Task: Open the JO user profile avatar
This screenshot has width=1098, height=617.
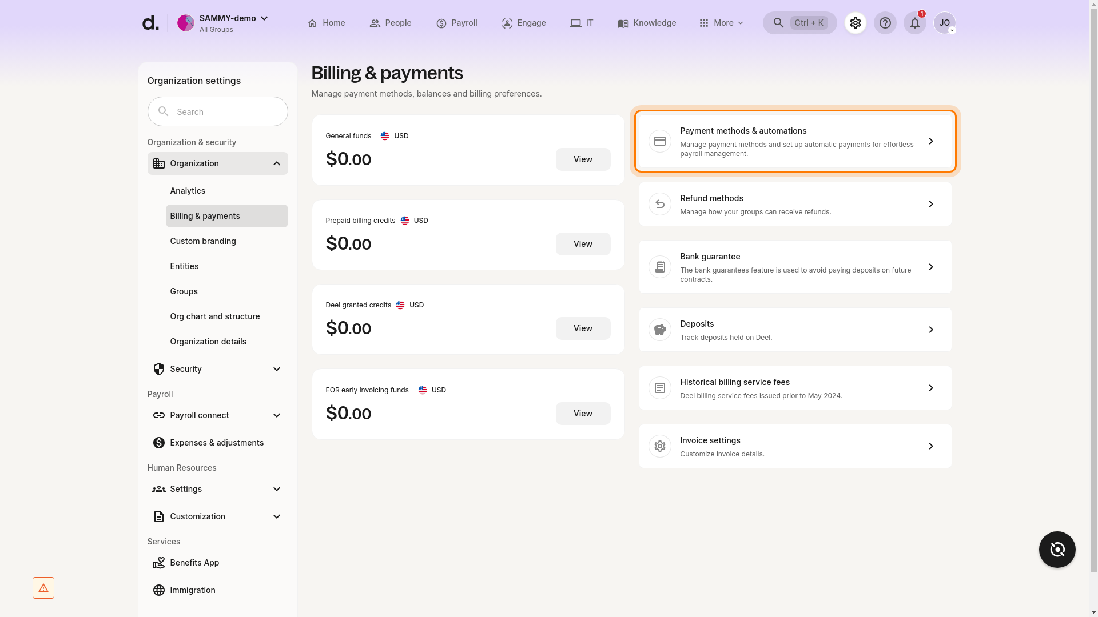Action: tap(945, 23)
